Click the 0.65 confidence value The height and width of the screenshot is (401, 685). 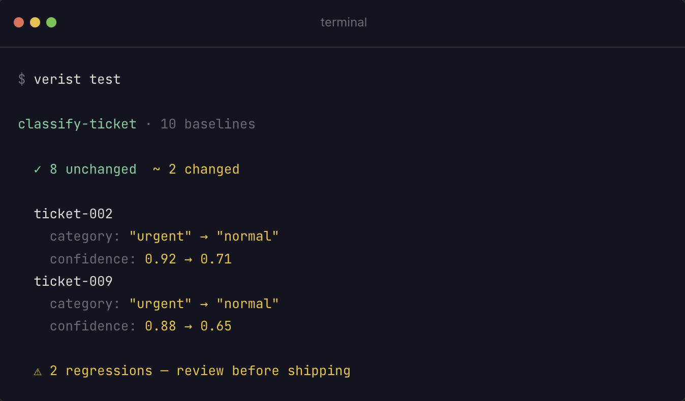tap(216, 326)
